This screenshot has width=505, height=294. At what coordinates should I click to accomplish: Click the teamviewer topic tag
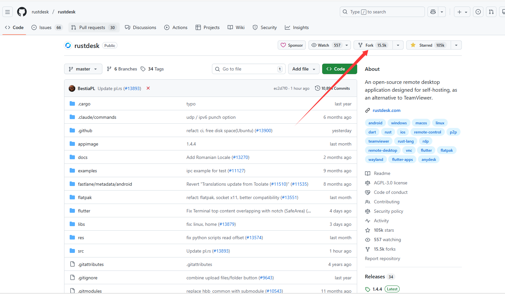pos(379,141)
